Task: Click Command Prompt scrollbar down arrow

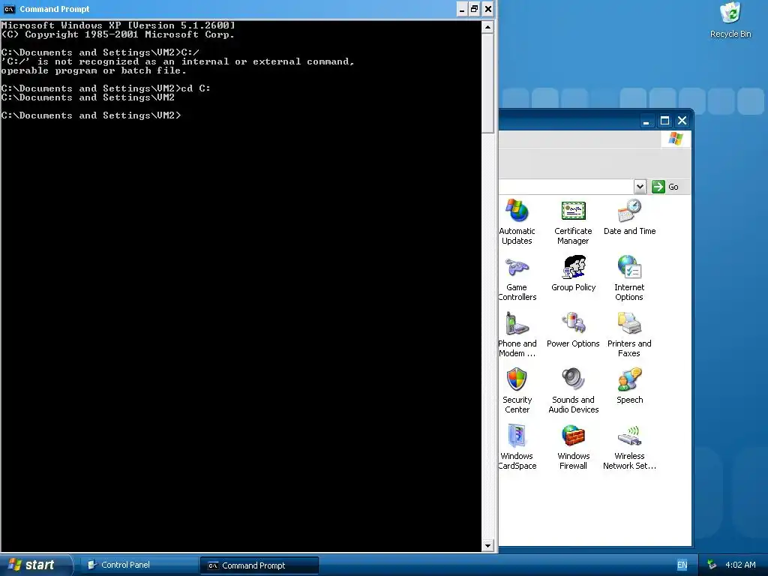Action: 487,545
